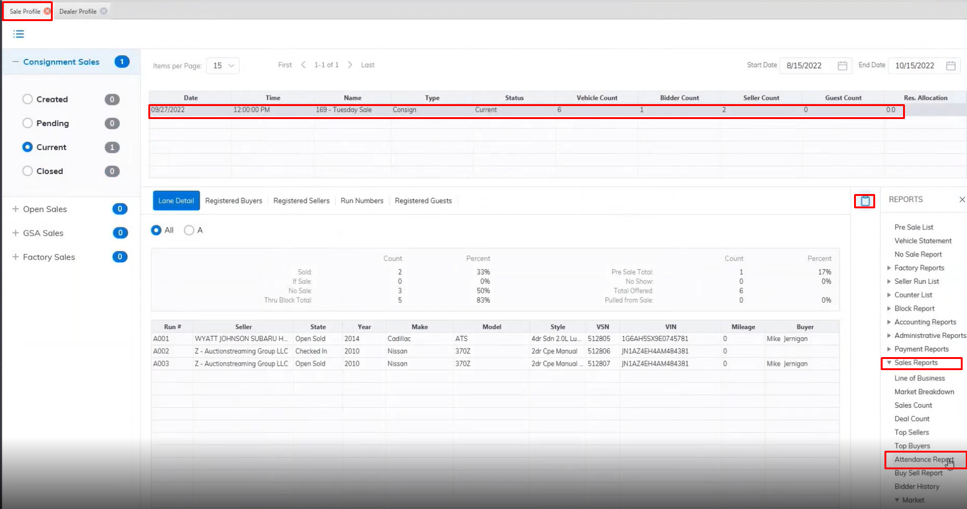
Task: Collapse the Sales Reports group
Action: point(889,363)
